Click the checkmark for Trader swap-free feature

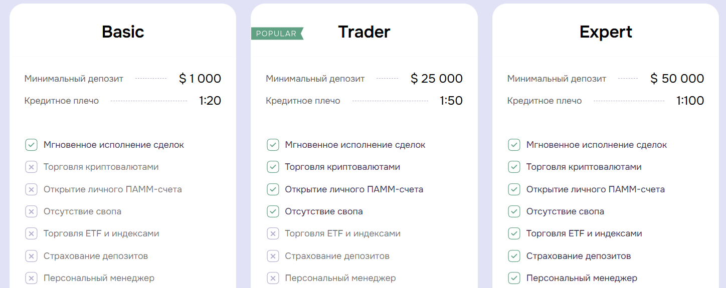[x=273, y=211]
